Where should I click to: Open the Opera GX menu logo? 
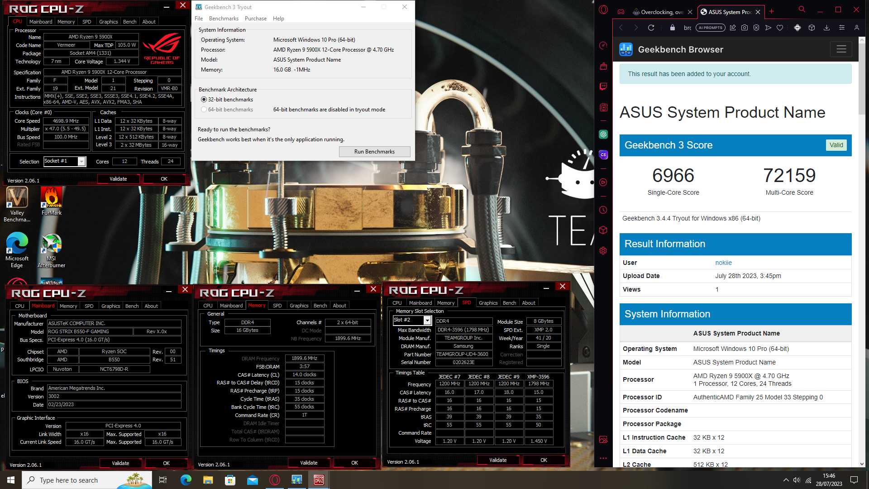[603, 10]
